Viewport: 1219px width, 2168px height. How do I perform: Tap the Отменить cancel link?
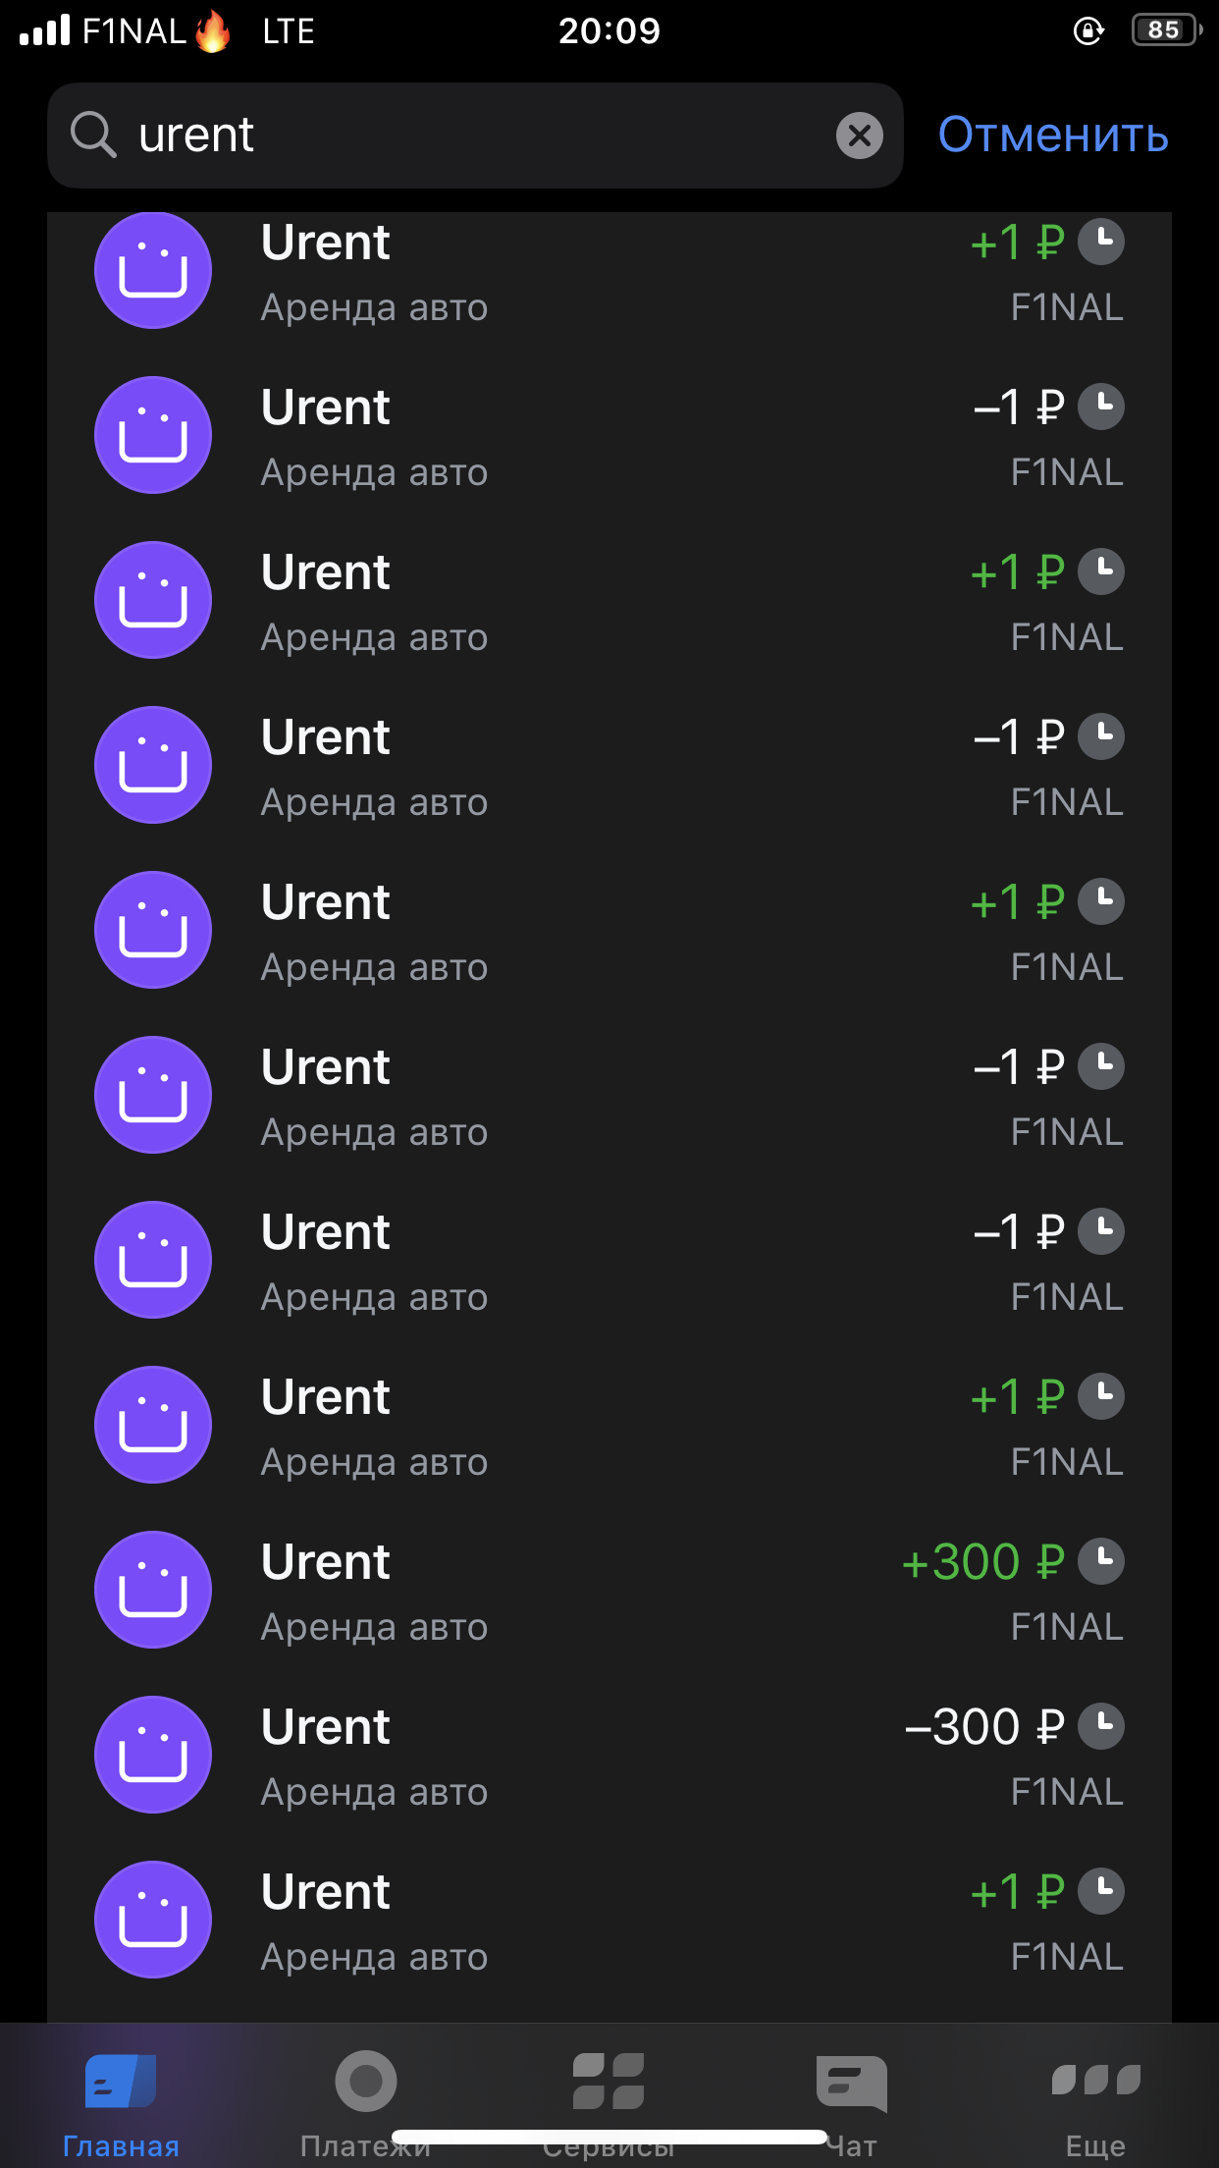pyautogui.click(x=1053, y=135)
